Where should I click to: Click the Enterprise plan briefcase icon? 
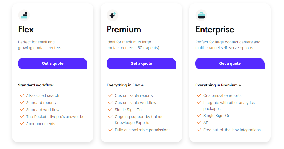201,15
